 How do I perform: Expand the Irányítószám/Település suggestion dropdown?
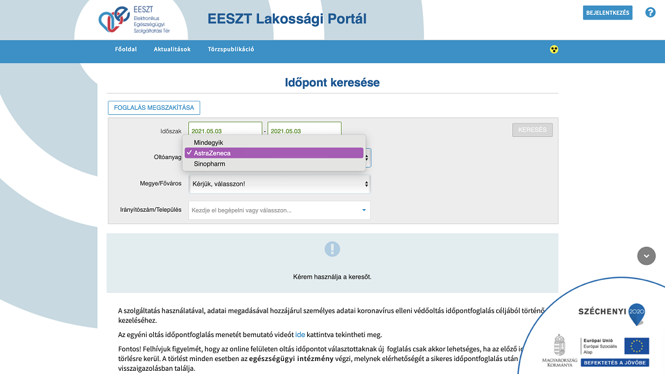click(x=362, y=210)
